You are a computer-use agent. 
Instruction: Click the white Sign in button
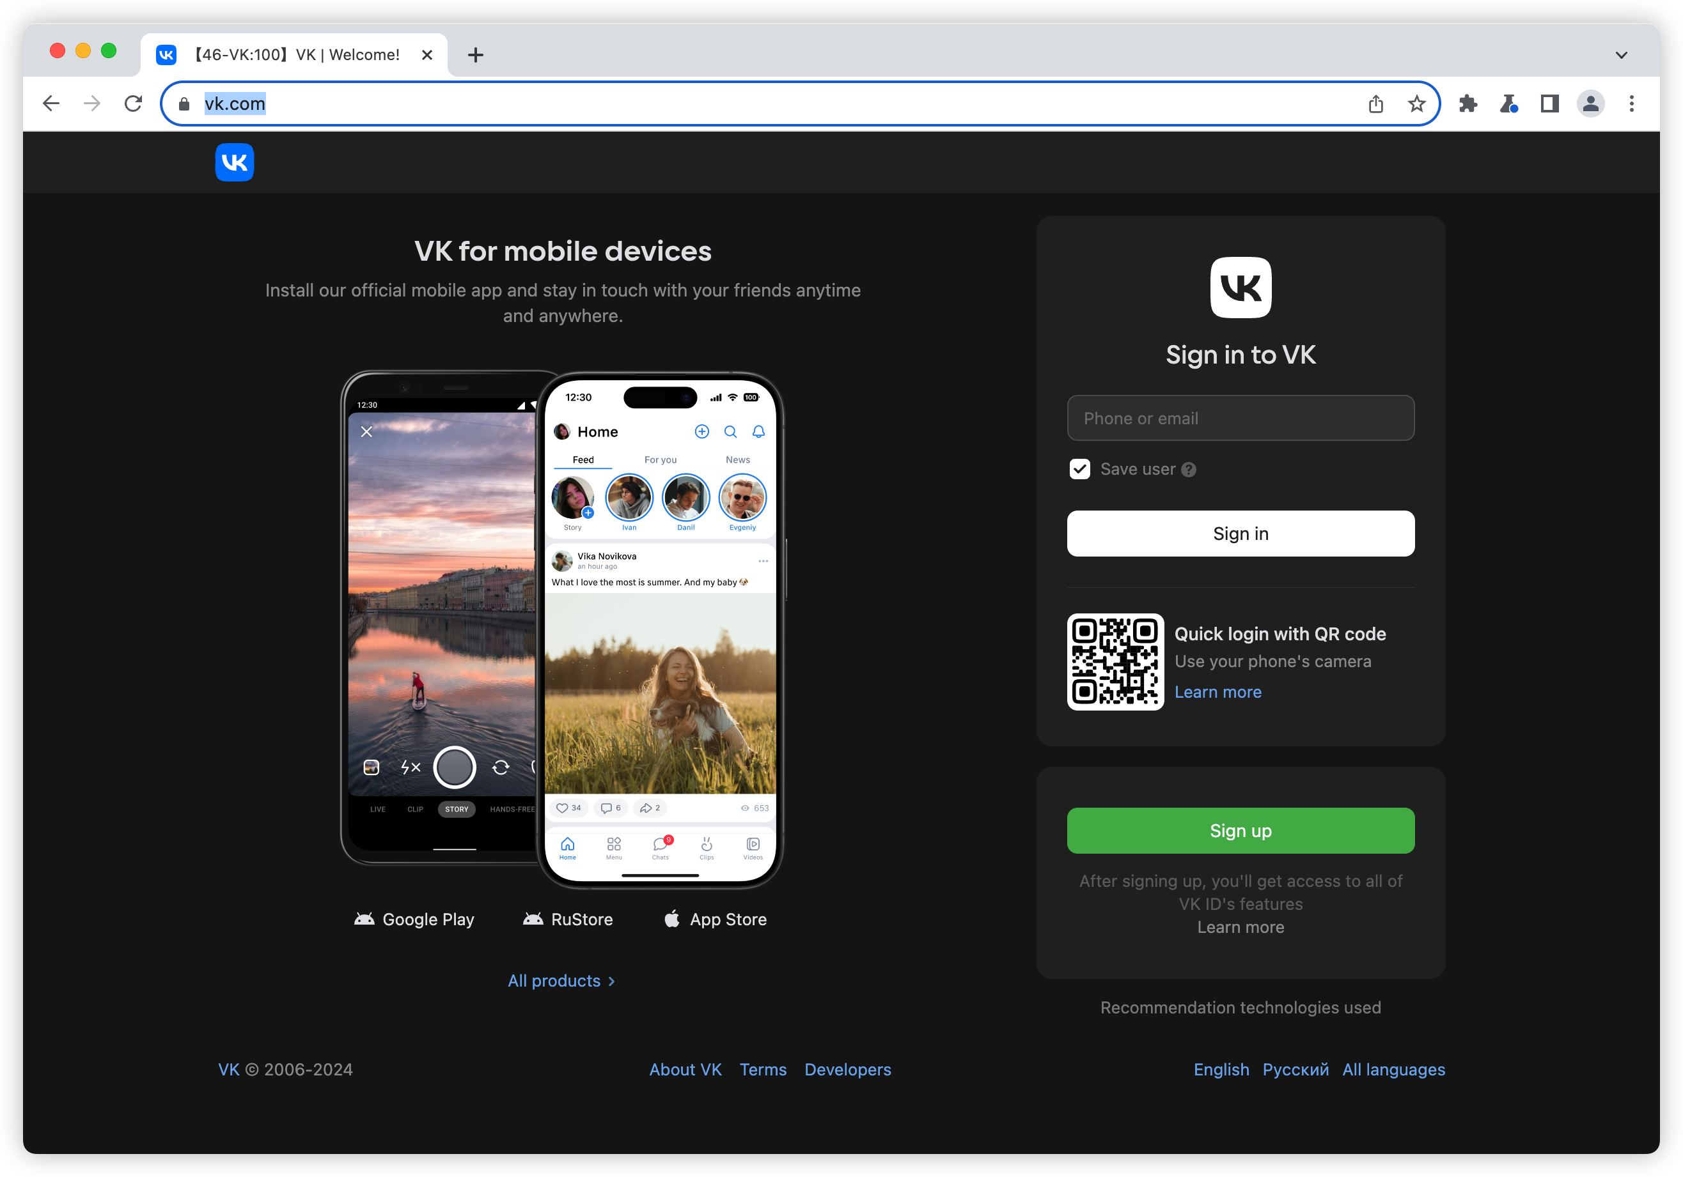click(x=1241, y=533)
